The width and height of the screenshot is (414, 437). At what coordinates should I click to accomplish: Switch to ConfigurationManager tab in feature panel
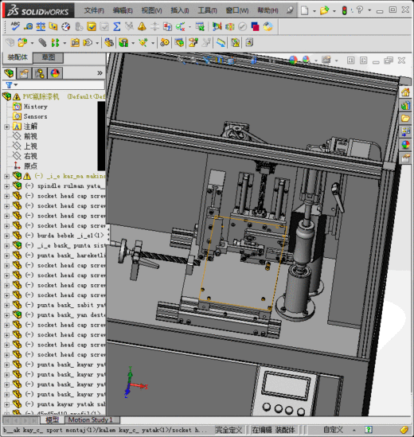(x=40, y=73)
